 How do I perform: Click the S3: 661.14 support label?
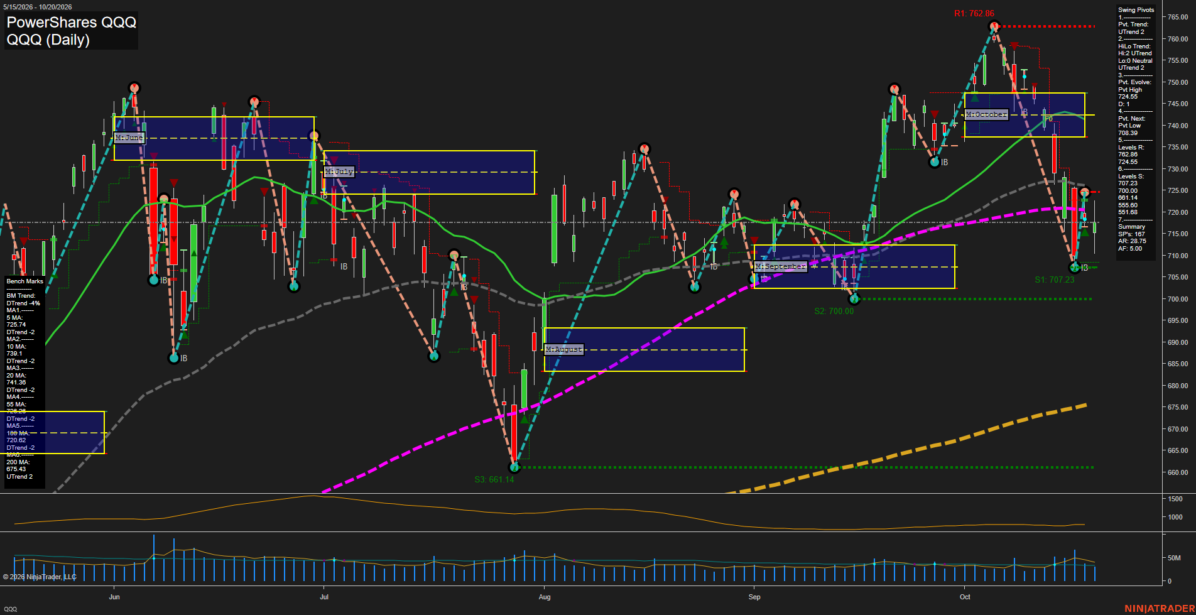pyautogui.click(x=494, y=479)
